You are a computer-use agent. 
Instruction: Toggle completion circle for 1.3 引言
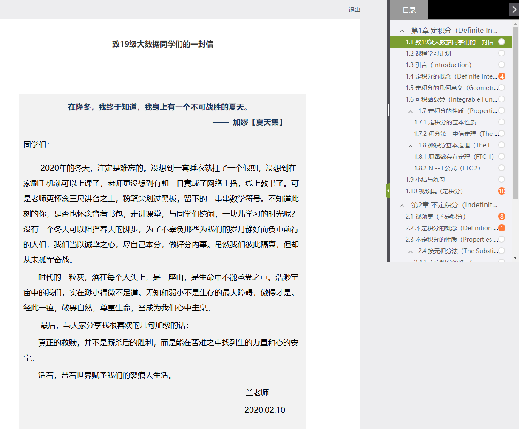[x=502, y=65]
